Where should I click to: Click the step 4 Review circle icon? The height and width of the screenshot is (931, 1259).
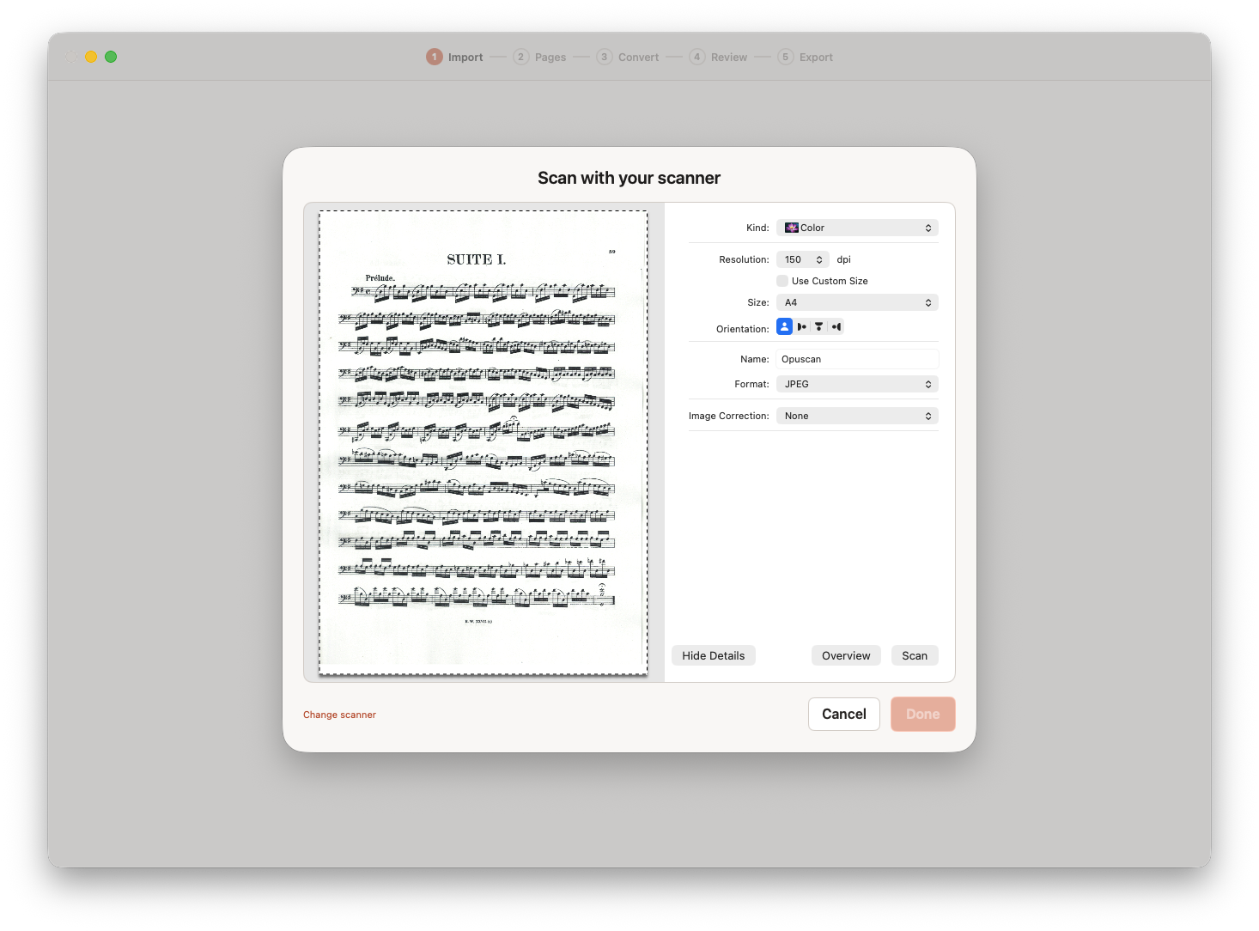coord(697,57)
